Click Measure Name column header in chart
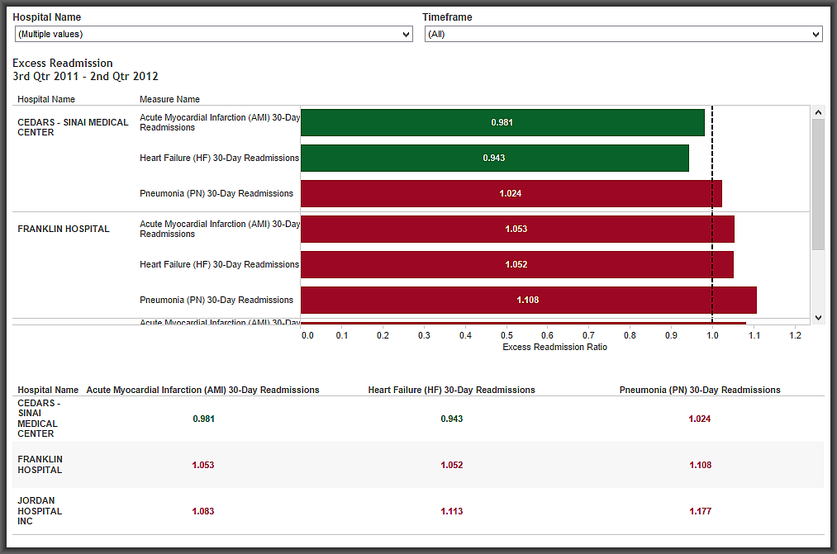 click(169, 99)
